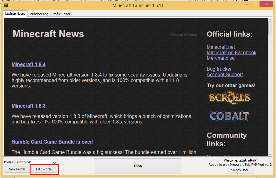
Task: Visit the Minecraft.net official link
Action: [221, 47]
